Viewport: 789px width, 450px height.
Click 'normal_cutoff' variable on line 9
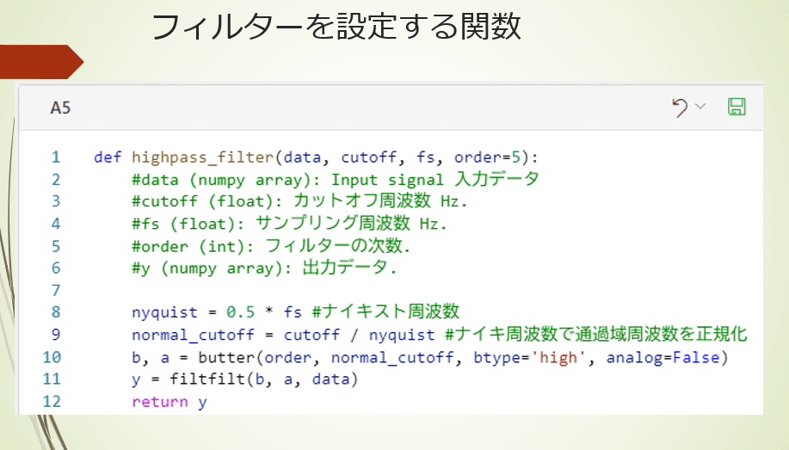tap(194, 335)
